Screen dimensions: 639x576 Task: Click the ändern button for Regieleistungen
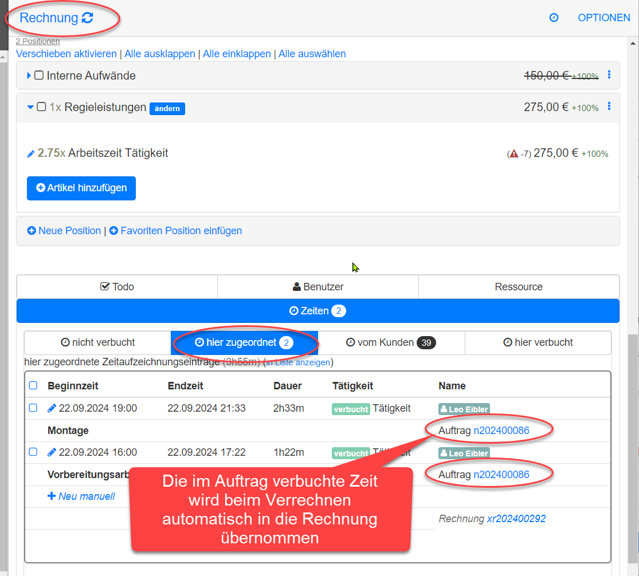click(167, 109)
